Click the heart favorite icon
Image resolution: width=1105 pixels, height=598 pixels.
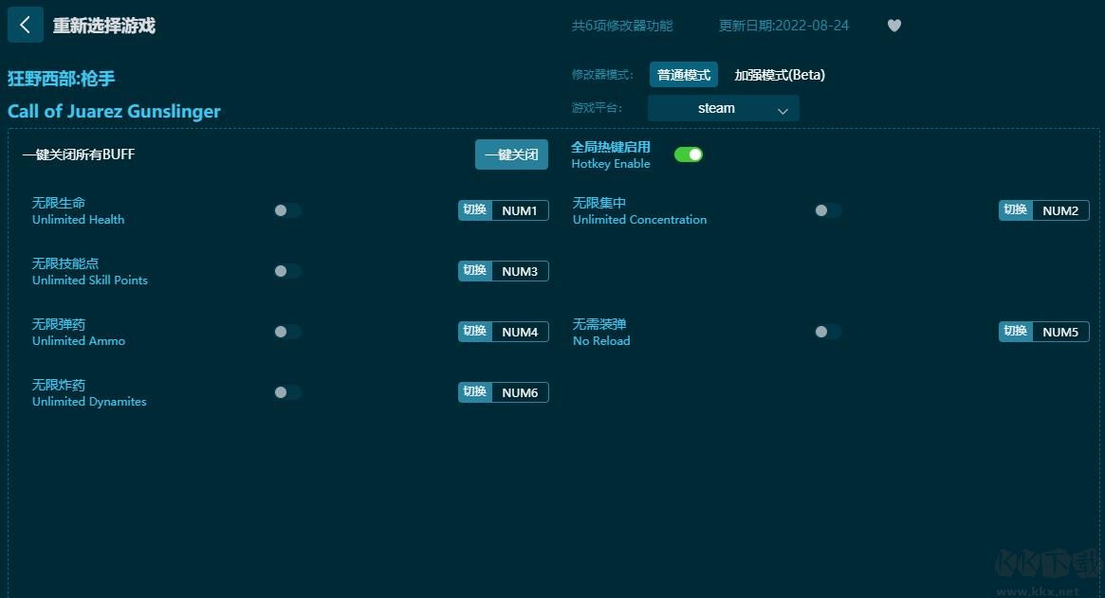(x=894, y=26)
